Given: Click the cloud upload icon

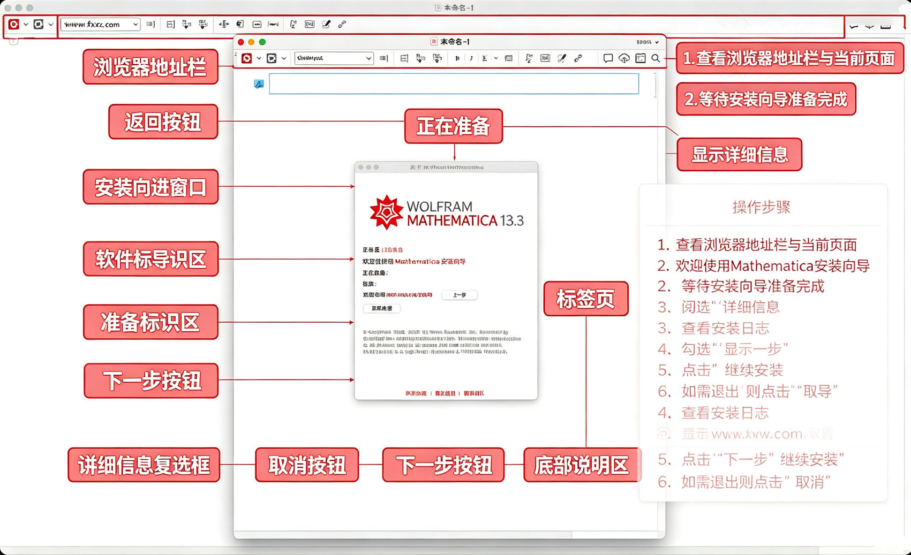Looking at the screenshot, I should click(624, 58).
